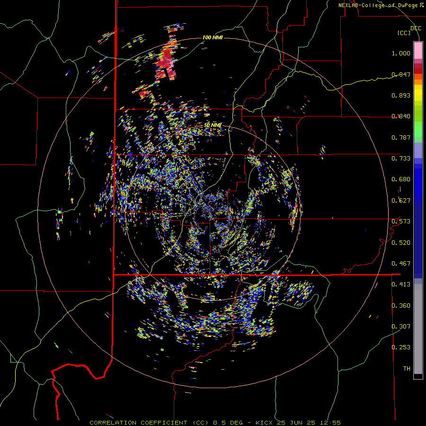The image size is (426, 426).
Task: Select the 0.253 legend value
Action: pos(401,347)
